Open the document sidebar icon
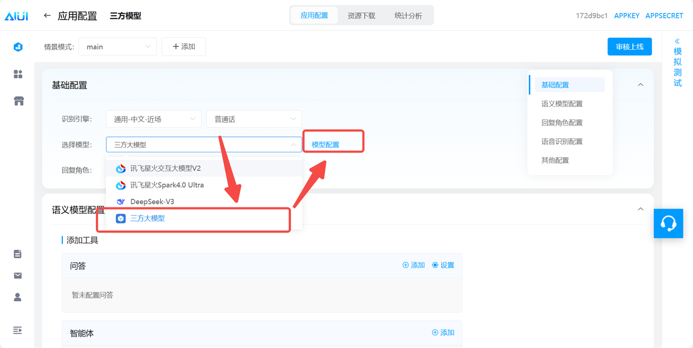Screen dimensions: 693x348 pos(18,254)
